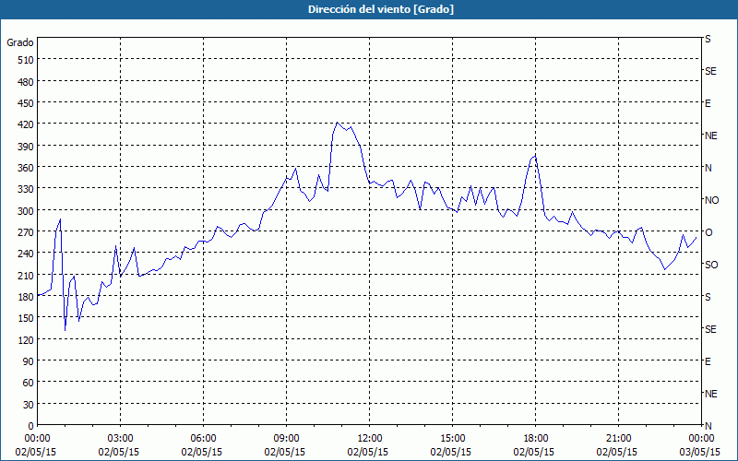738x461 pixels.
Task: Click the 'S' compass label on the 180 gridline
Action: [708, 297]
